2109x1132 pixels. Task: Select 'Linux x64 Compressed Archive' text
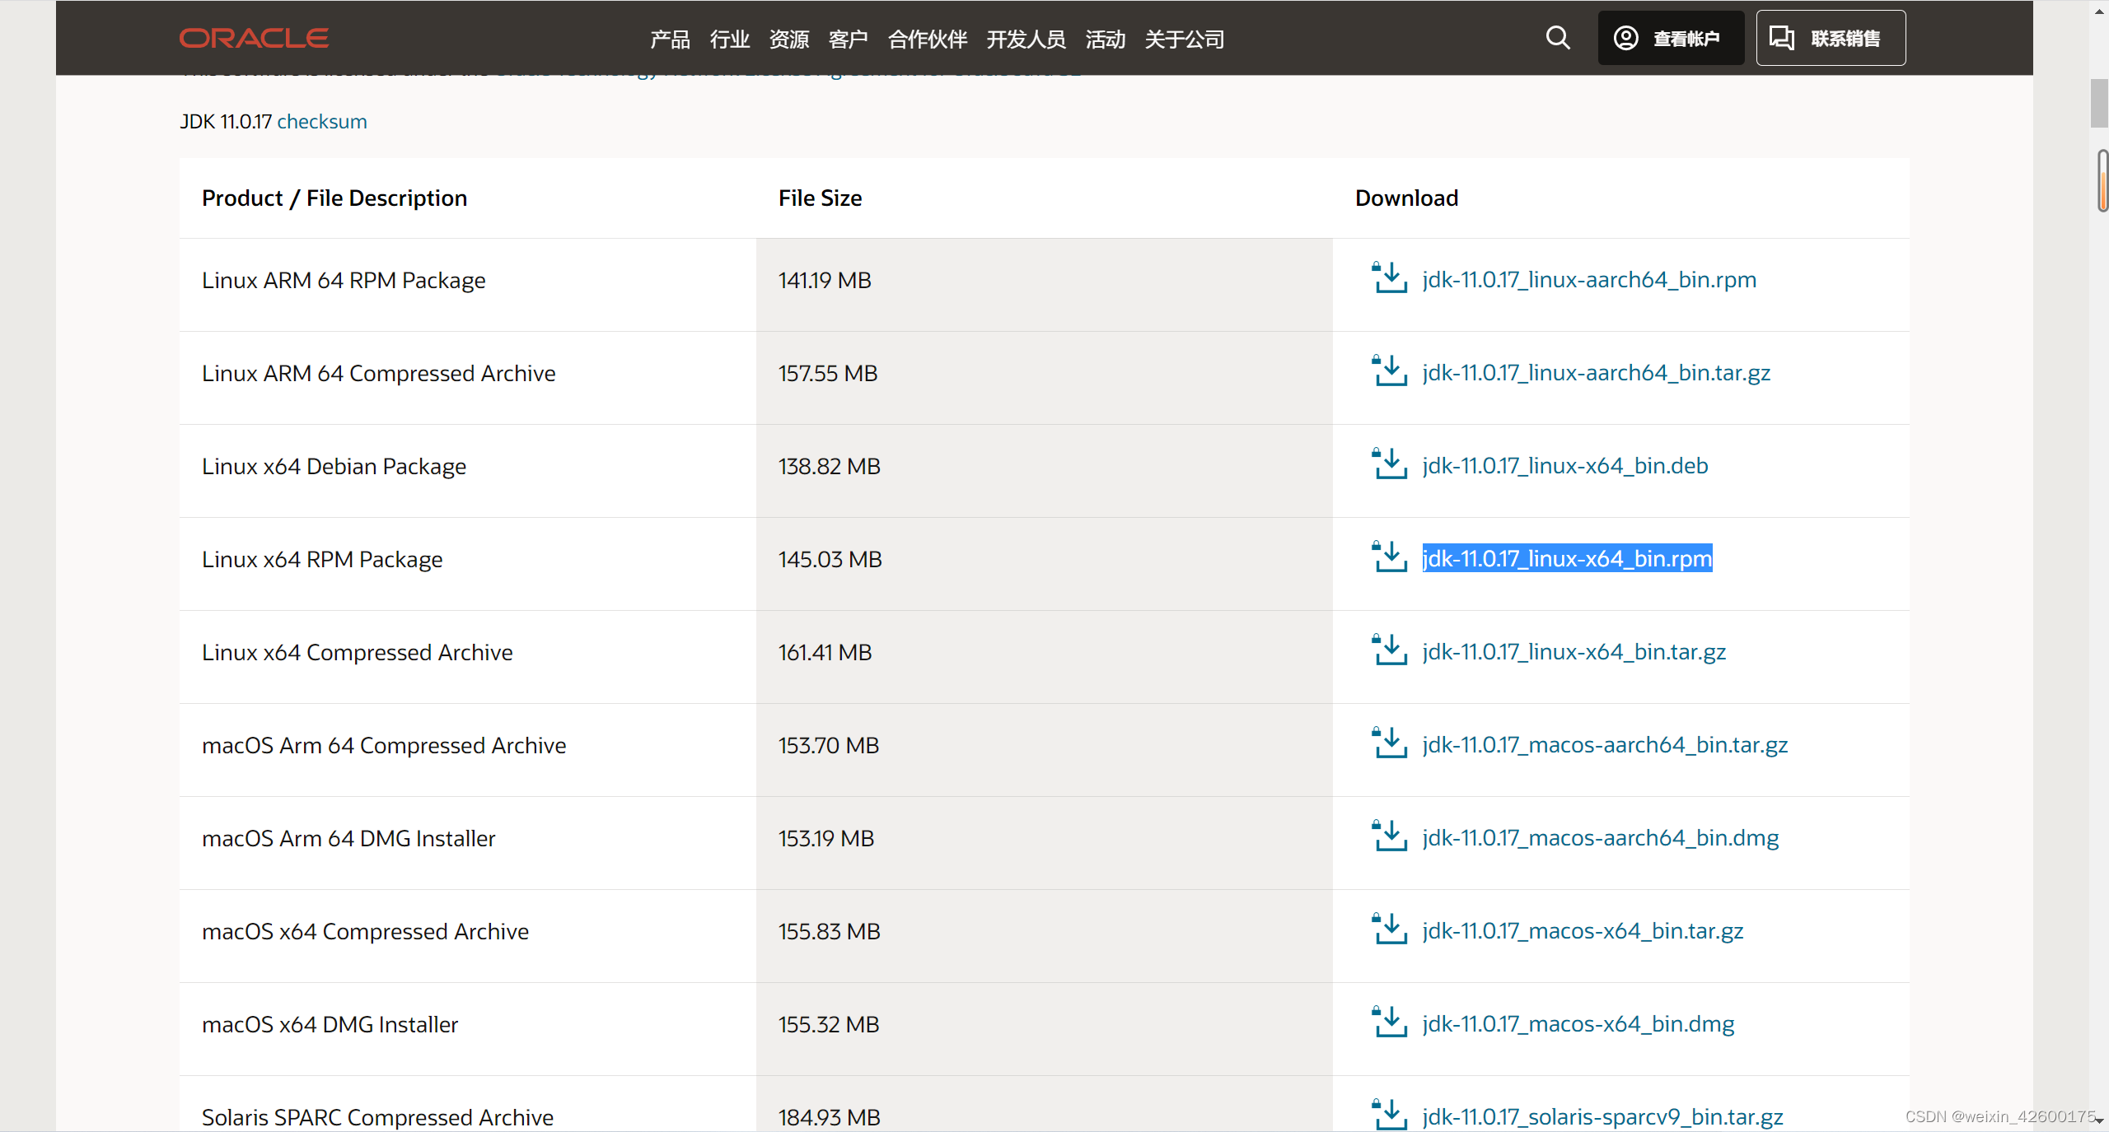(358, 653)
